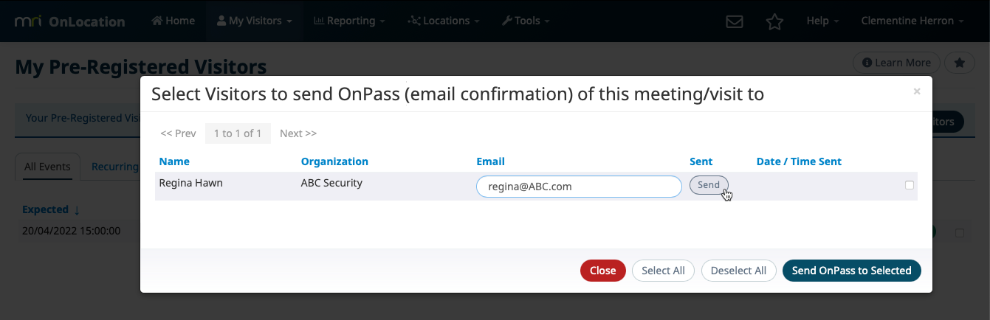Click the 20/04/2022 15:00:00 event entry
990x320 pixels.
click(x=72, y=231)
